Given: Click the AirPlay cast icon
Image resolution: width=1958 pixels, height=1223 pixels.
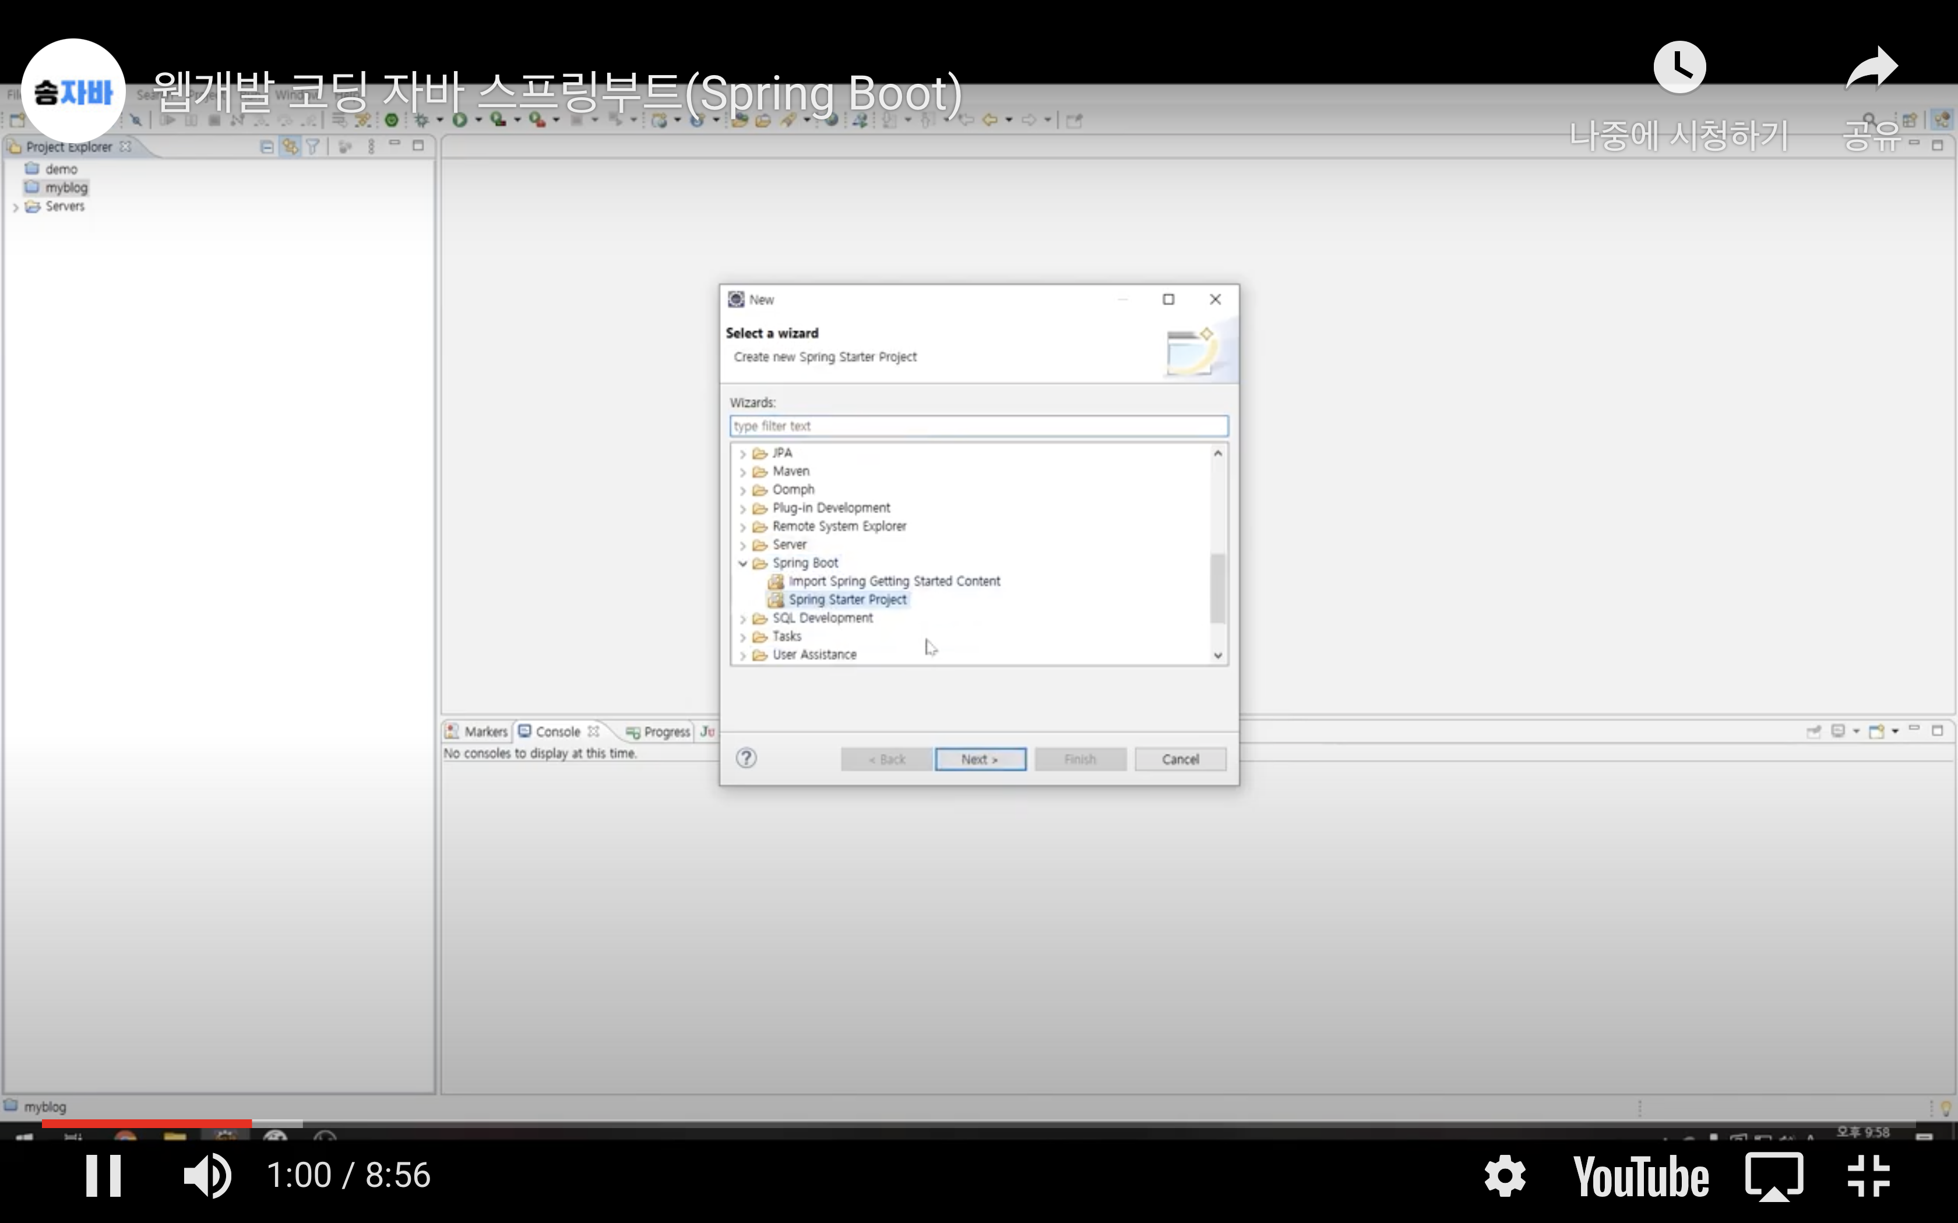Looking at the screenshot, I should [1773, 1176].
